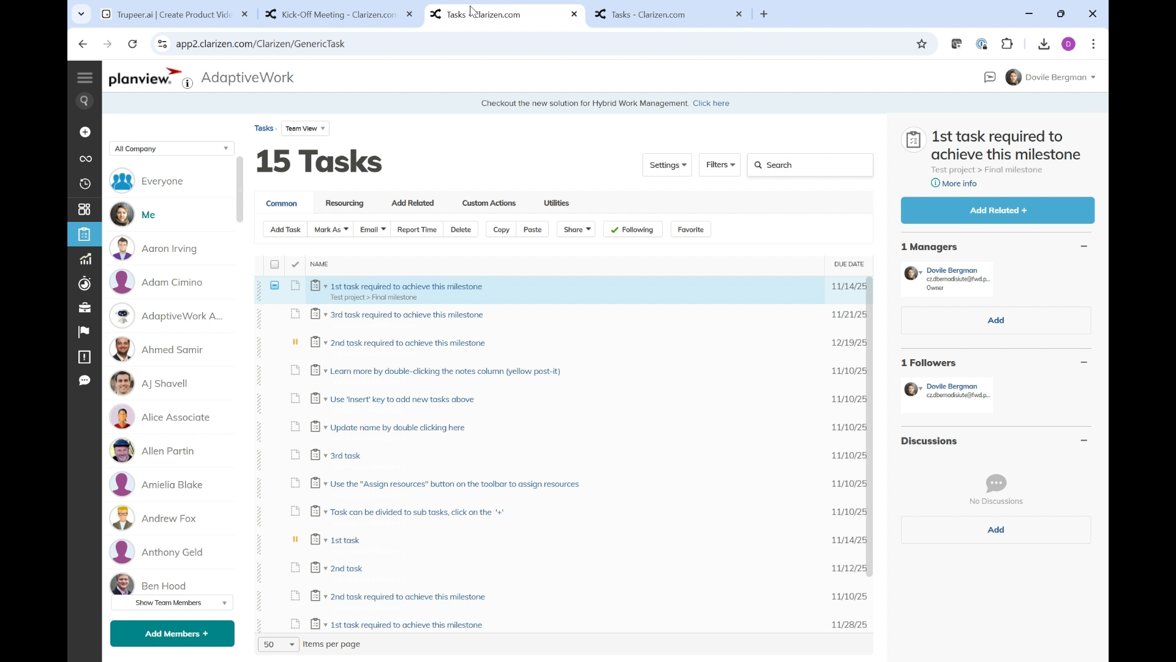Screen dimensions: 1176x662
Task: Collapse the Discussions section with the minus control
Action: pyautogui.click(x=1084, y=440)
